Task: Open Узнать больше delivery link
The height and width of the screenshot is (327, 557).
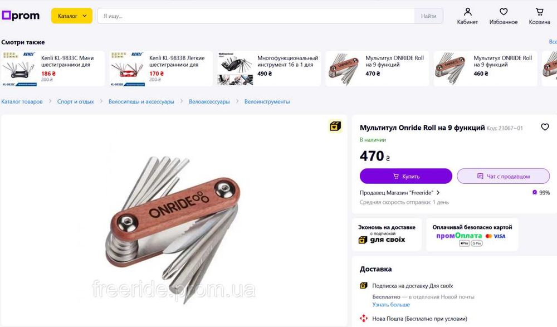Action: pyautogui.click(x=391, y=305)
